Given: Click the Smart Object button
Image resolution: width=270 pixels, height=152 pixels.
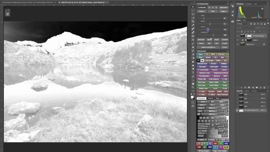Looking at the screenshot, I should pyautogui.click(x=213, y=85).
